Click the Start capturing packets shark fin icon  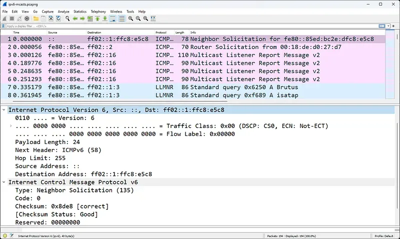coord(4,18)
